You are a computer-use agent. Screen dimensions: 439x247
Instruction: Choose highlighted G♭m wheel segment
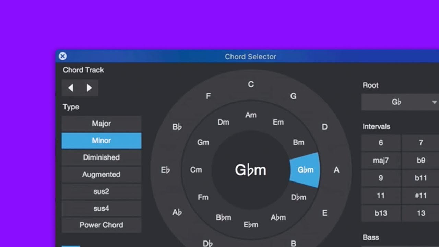coord(305,170)
